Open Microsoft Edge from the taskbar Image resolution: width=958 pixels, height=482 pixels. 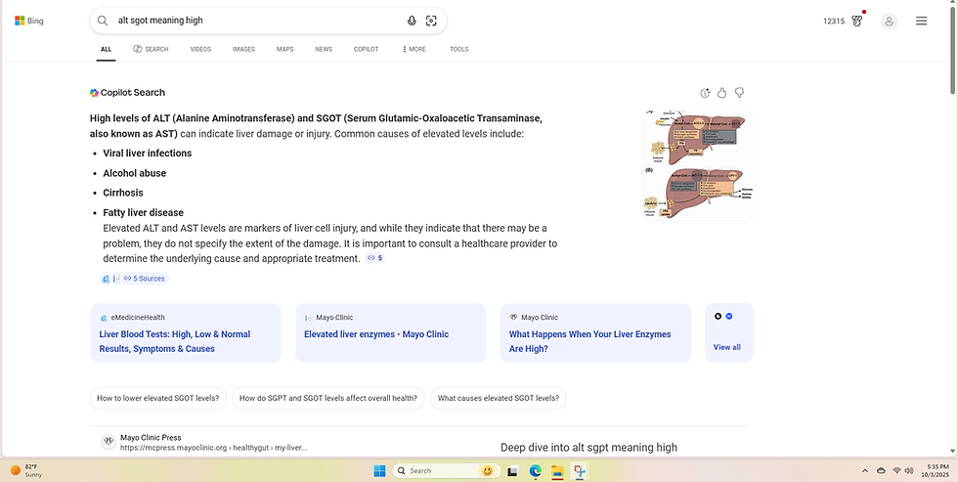(x=536, y=470)
